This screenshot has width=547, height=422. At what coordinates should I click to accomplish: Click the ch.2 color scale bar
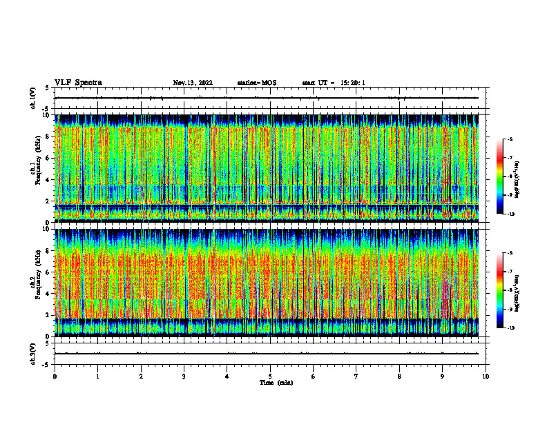pyautogui.click(x=499, y=290)
